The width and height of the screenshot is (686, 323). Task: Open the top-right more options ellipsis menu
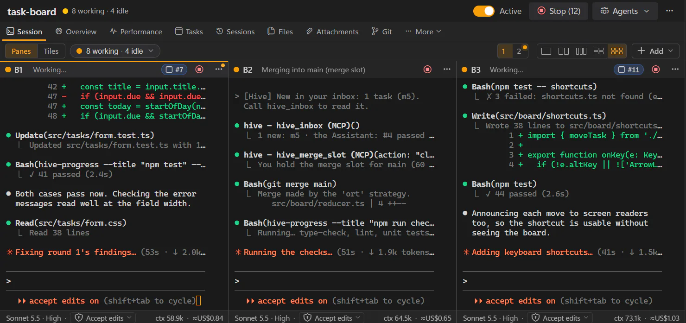click(x=669, y=11)
